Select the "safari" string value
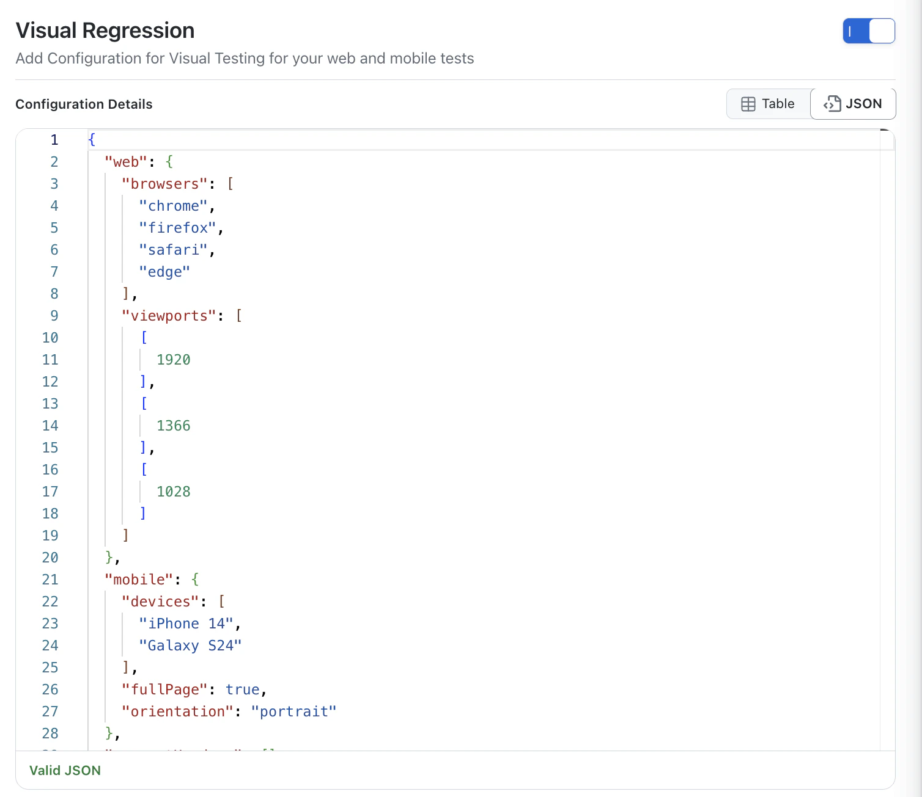922x797 pixels. 173,250
